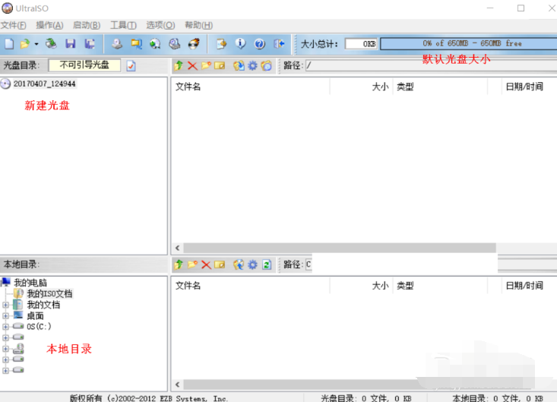Open the 文件(F) menu
Image resolution: width=557 pixels, height=402 pixels.
tap(13, 25)
